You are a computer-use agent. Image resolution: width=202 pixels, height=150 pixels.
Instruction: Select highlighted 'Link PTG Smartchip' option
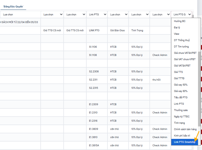tap(185, 142)
